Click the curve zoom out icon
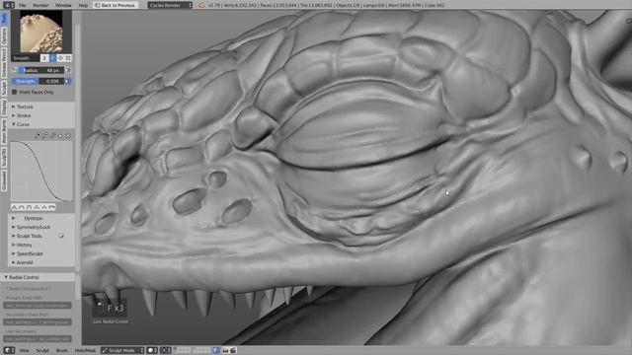 (x=45, y=136)
